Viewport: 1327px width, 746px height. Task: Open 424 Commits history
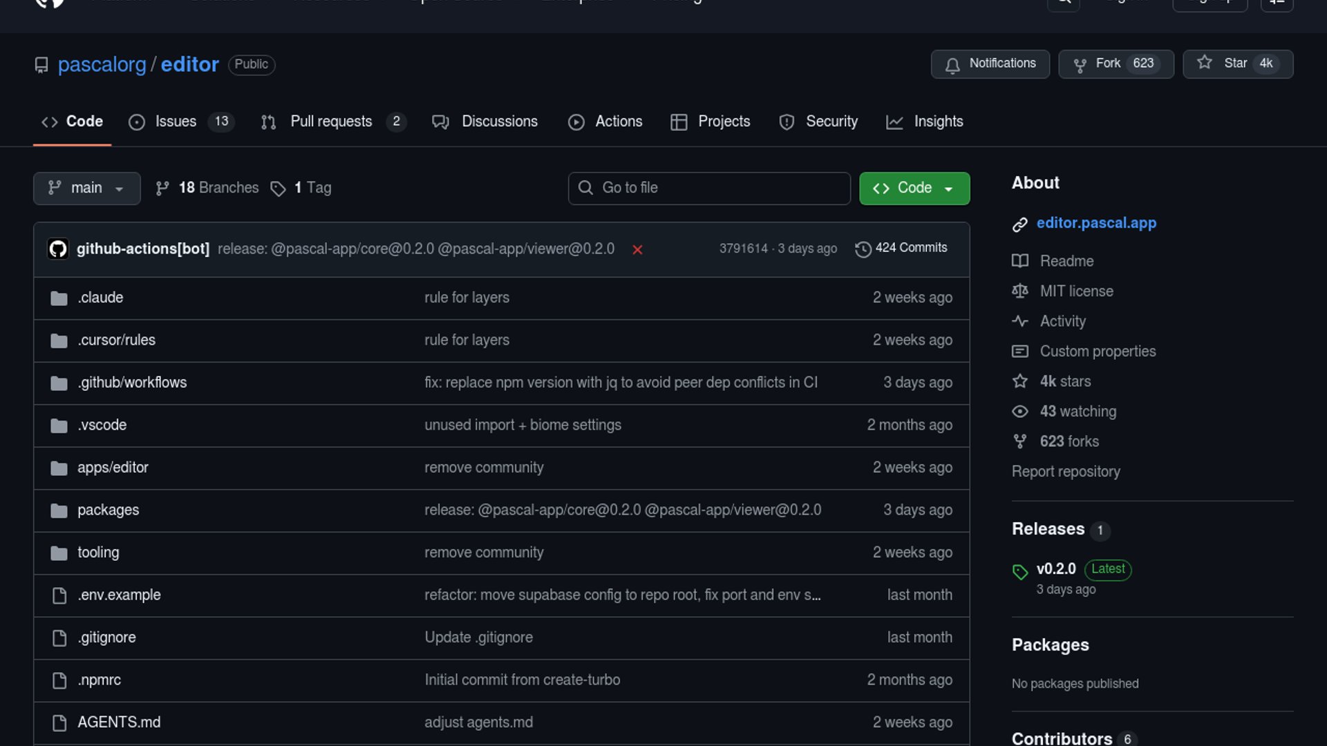pyautogui.click(x=901, y=248)
